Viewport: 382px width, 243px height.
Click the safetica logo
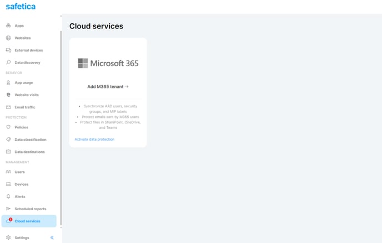pyautogui.click(x=21, y=6)
